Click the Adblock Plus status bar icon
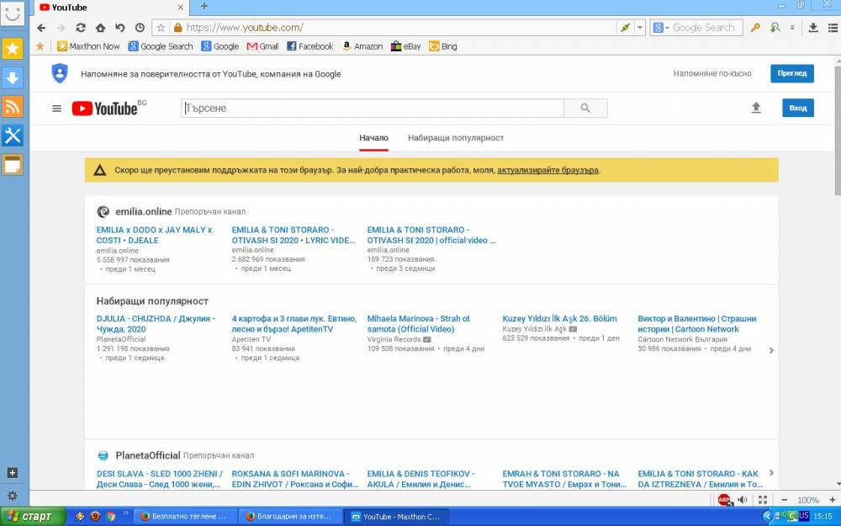This screenshot has width=841, height=526. [724, 499]
